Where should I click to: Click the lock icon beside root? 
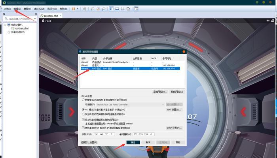pyautogui.click(x=43, y=21)
